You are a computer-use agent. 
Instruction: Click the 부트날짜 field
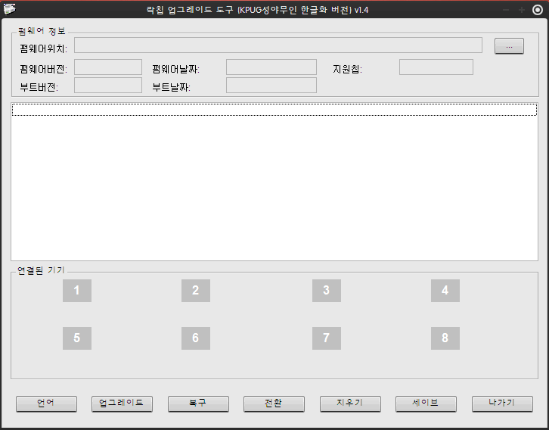[x=271, y=85]
